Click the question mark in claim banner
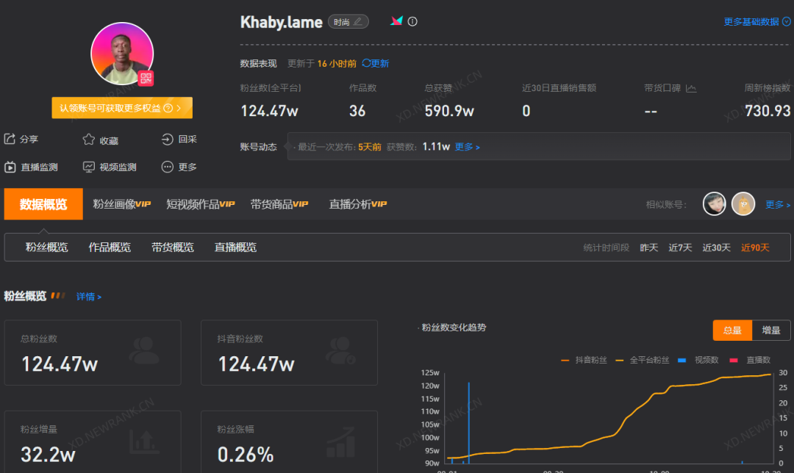Viewport: 794px width, 473px height. coord(168,108)
